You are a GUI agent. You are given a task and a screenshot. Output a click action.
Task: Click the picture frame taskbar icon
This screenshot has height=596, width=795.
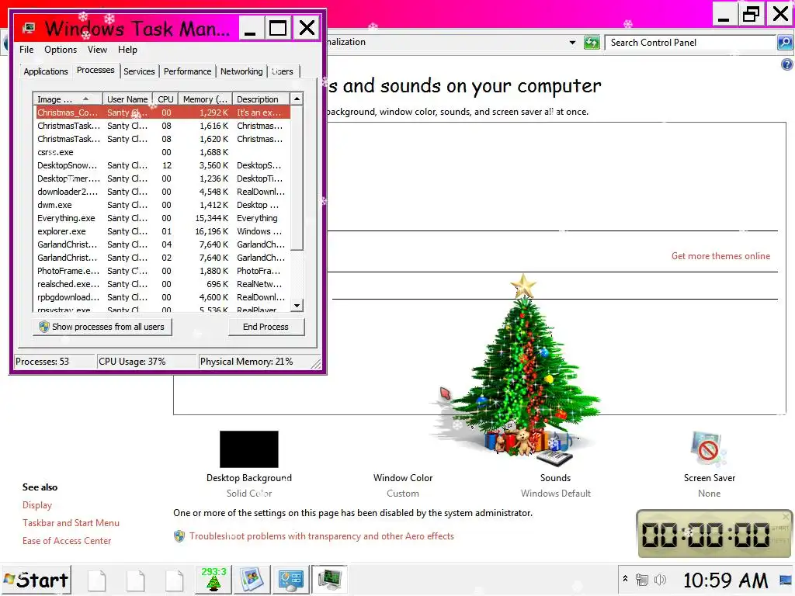252,579
